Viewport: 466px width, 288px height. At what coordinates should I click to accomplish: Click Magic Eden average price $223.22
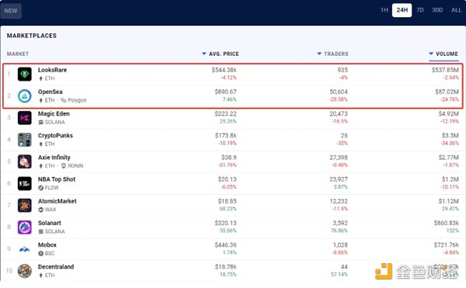(x=225, y=113)
